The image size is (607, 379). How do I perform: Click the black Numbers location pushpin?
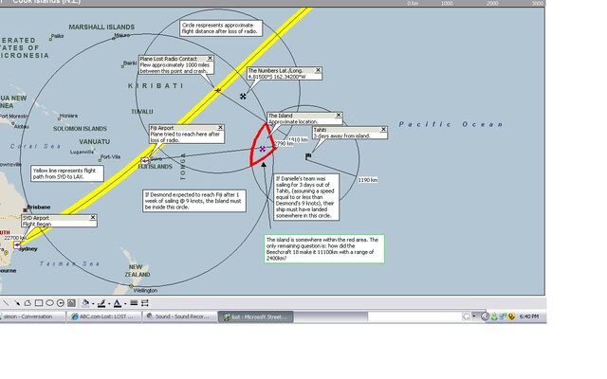243,97
